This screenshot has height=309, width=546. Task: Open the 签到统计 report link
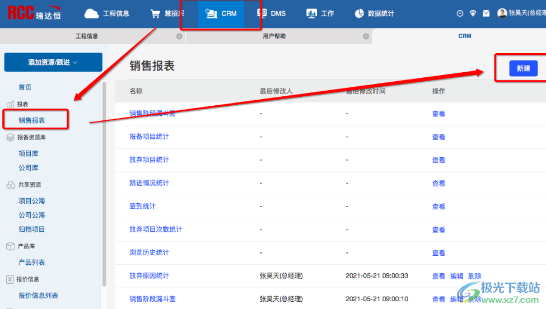(x=142, y=206)
